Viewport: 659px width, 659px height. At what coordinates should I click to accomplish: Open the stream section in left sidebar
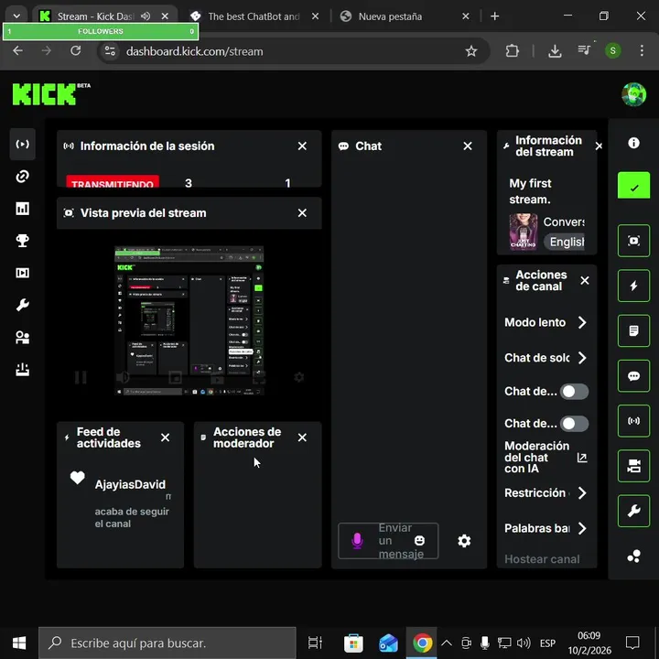pos(22,145)
